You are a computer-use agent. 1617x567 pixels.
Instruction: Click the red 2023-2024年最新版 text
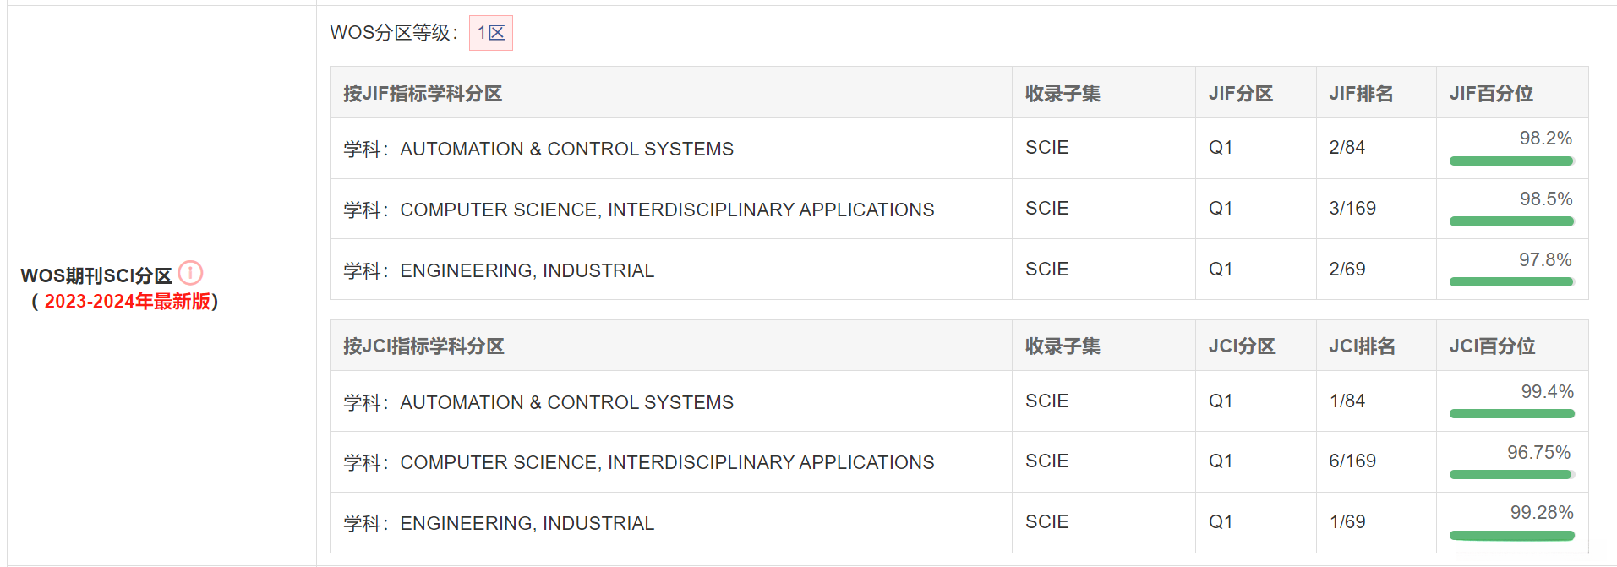tap(127, 302)
